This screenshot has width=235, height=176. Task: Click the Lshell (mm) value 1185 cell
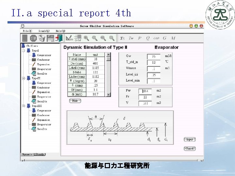click(95, 68)
